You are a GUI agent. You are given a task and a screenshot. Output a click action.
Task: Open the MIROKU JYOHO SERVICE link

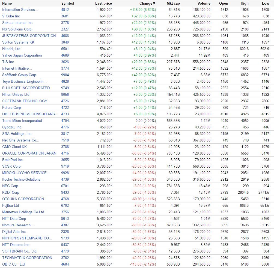click(x=26, y=173)
